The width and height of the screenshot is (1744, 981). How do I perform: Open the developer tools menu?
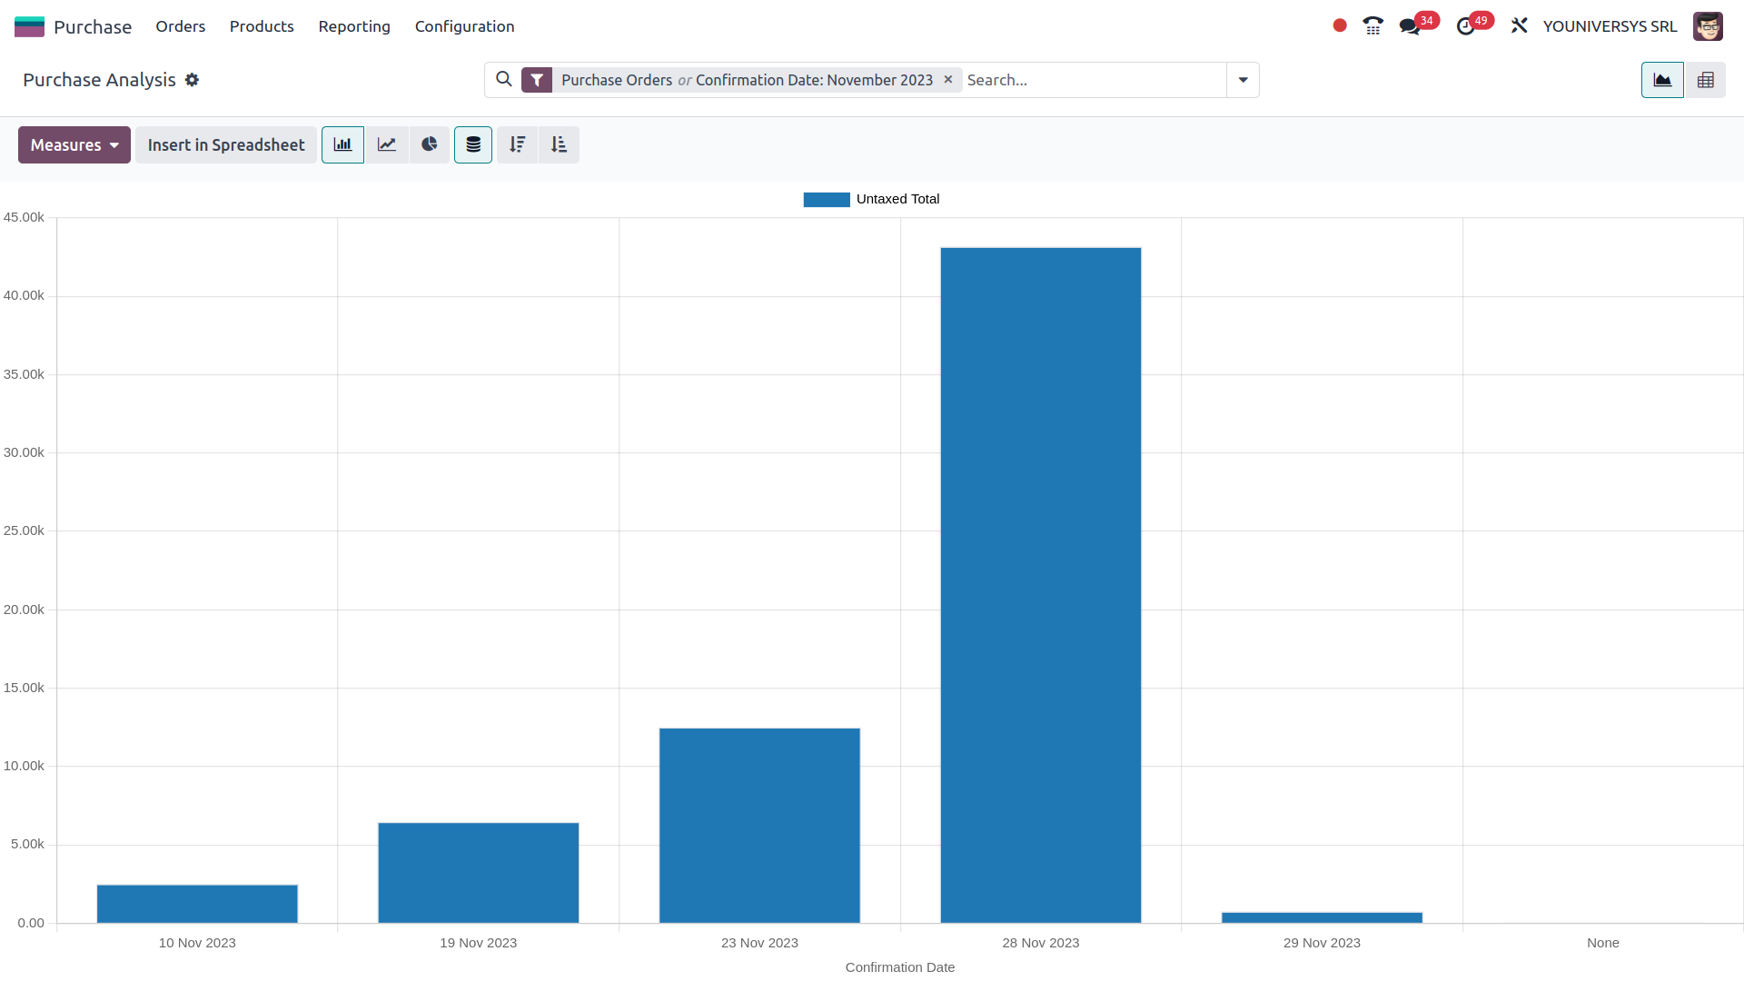(x=1519, y=25)
